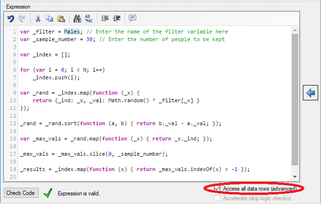Toggle comment with the speech bubble icon
The width and height of the screenshot is (321, 204).
(132, 19)
